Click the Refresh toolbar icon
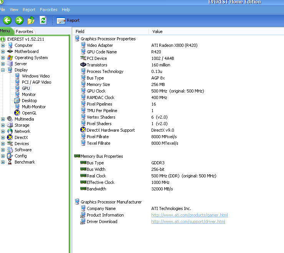 43,20
